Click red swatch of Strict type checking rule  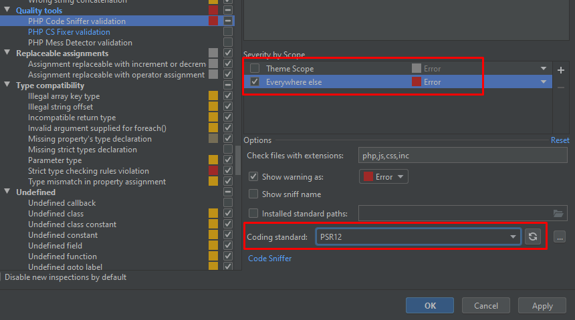213,170
